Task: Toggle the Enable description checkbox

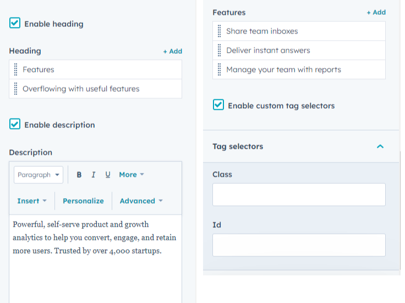Action: click(x=15, y=125)
